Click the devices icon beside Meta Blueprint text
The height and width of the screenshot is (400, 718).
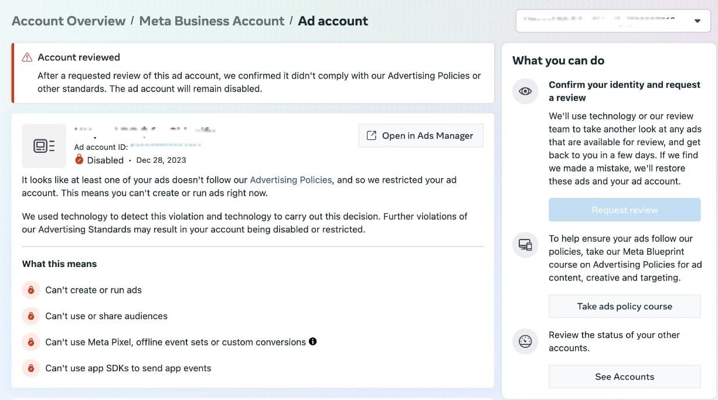point(525,245)
